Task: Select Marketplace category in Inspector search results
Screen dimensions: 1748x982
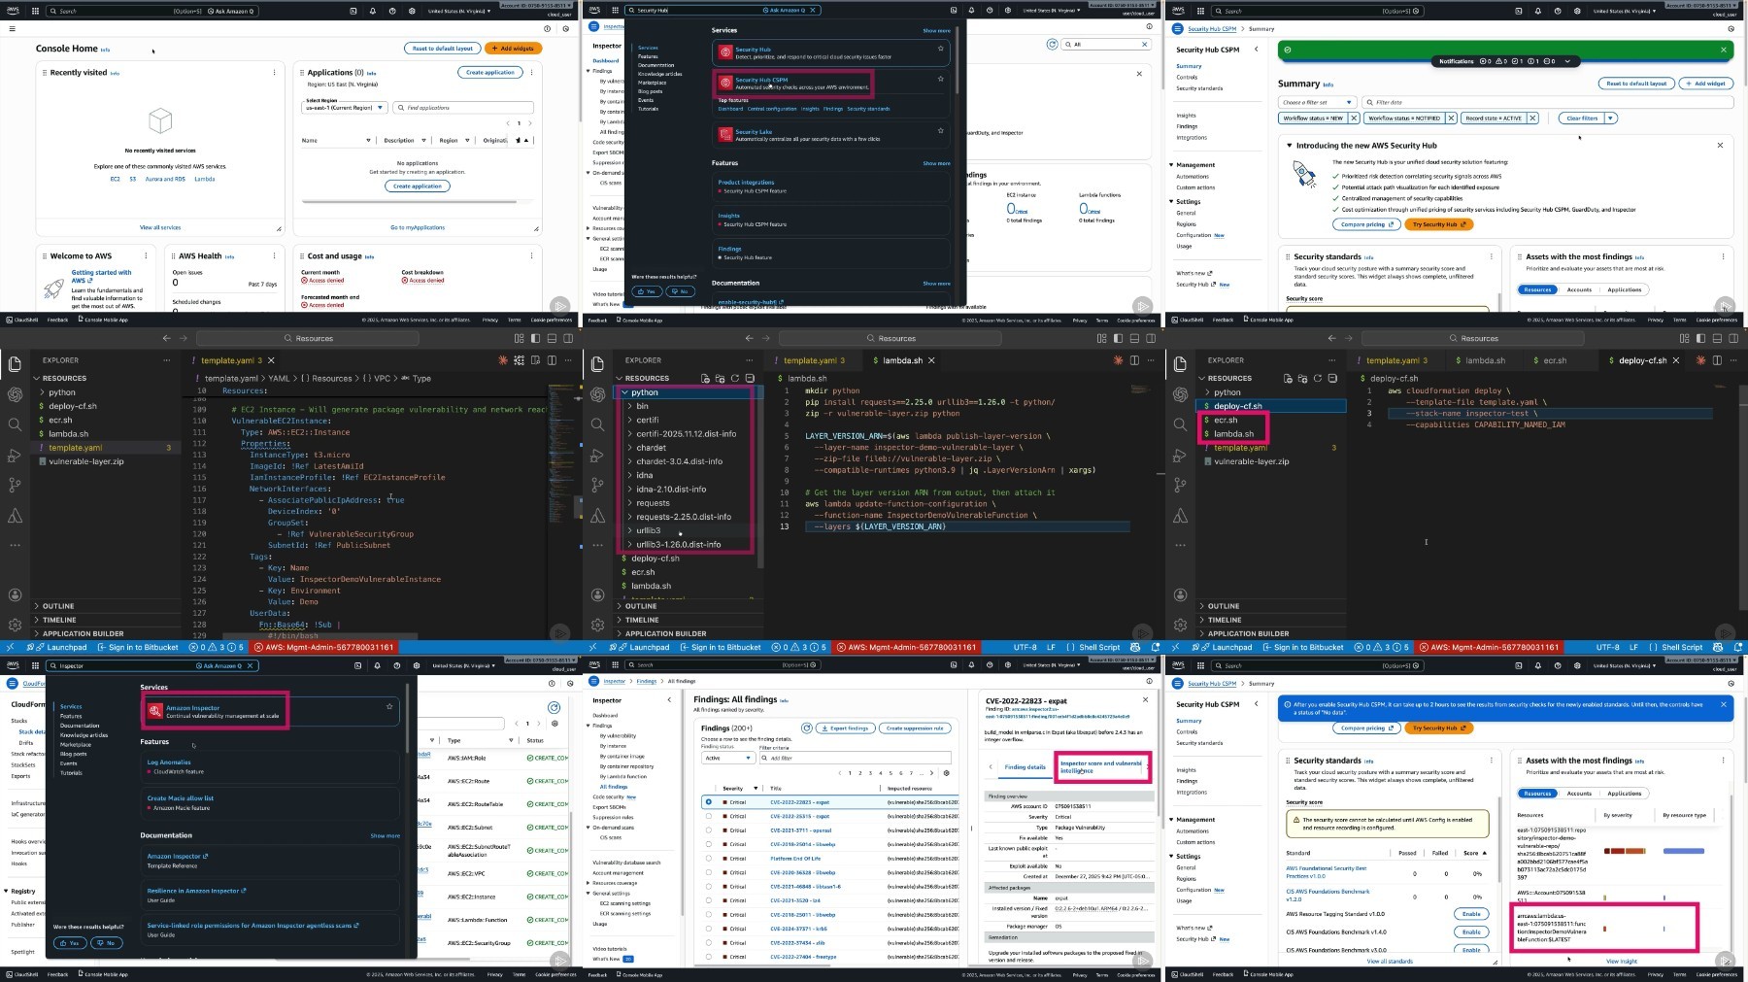Action: 75,744
